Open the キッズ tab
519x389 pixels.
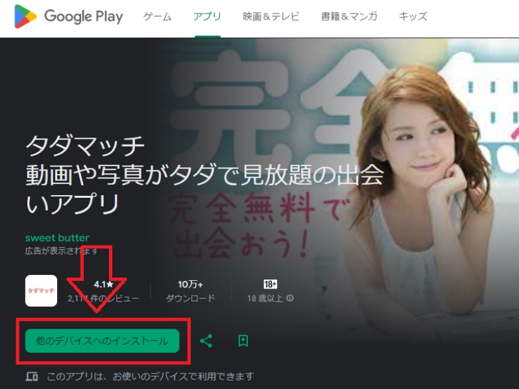tap(413, 17)
